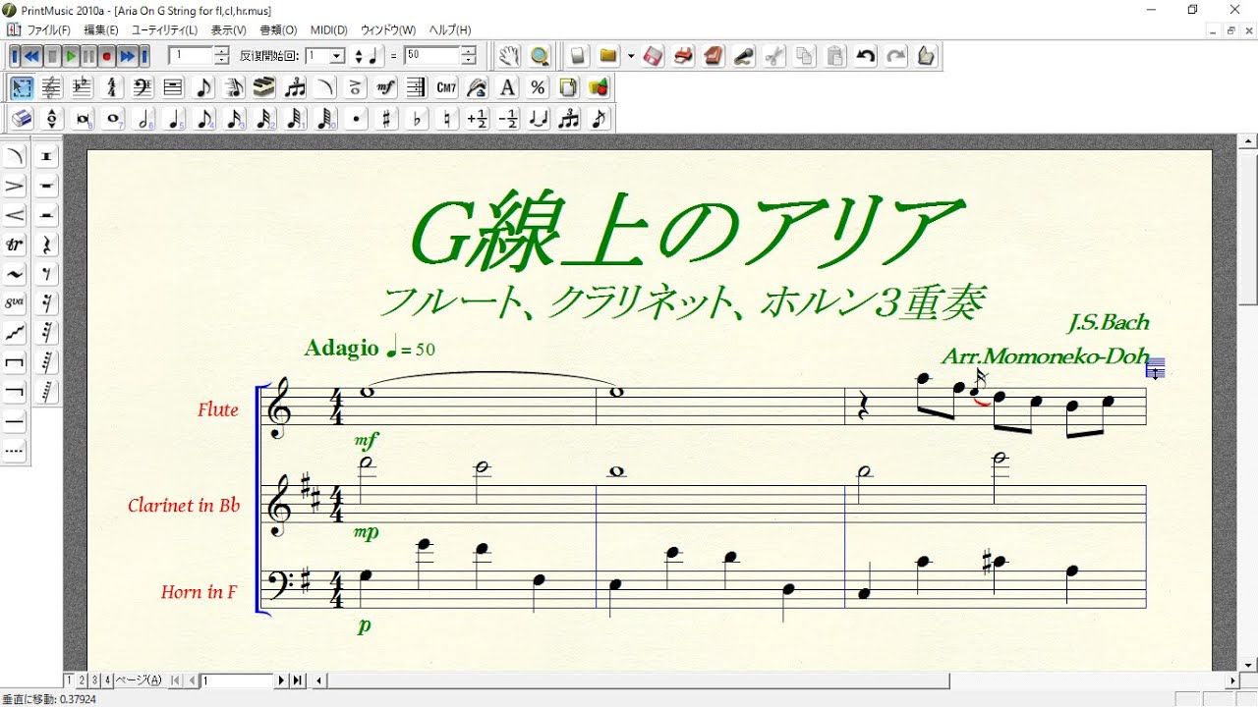Image resolution: width=1258 pixels, height=707 pixels.
Task: Jump to last page with navigation arrow
Action: point(297,680)
